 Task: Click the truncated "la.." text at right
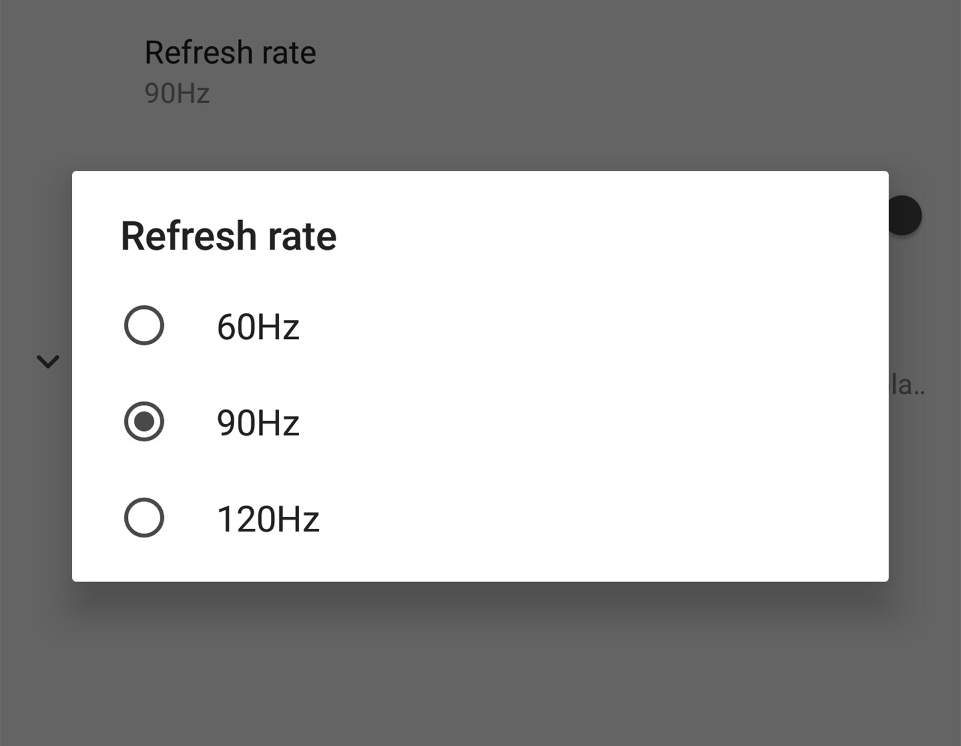[907, 385]
